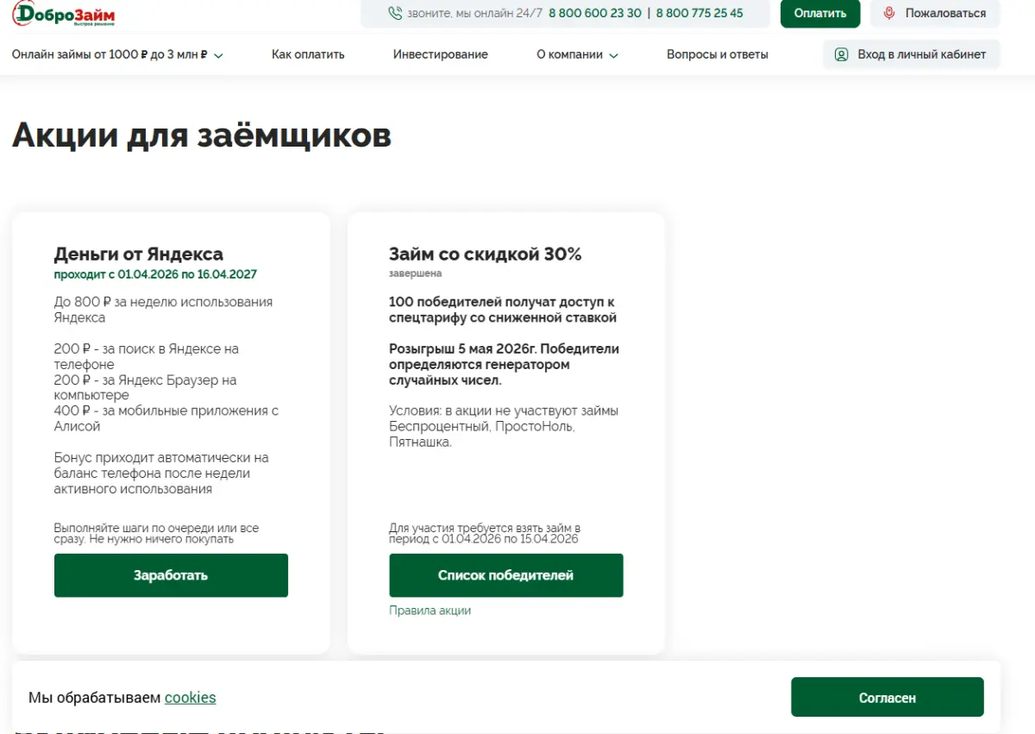Call phone number 8 800 775 25 45
The width and height of the screenshot is (1035, 734).
point(699,13)
